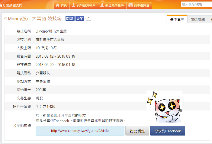Click the starry-eyed cat mascot image
The width and height of the screenshot is (212, 144).
164,107
